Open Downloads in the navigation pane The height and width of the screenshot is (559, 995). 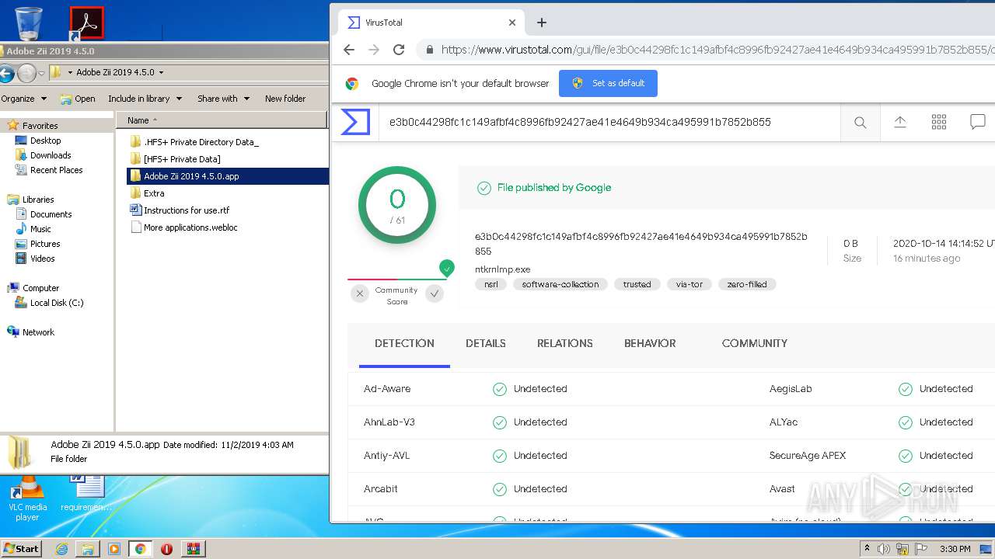(x=43, y=155)
